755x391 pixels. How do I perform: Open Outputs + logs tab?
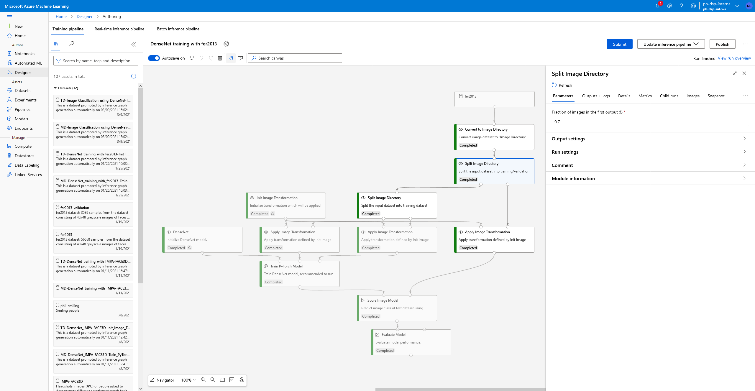[x=596, y=96]
